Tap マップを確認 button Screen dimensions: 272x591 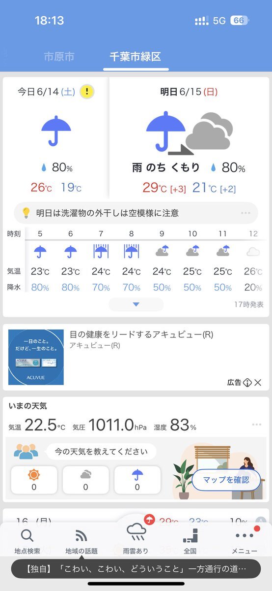(226, 479)
